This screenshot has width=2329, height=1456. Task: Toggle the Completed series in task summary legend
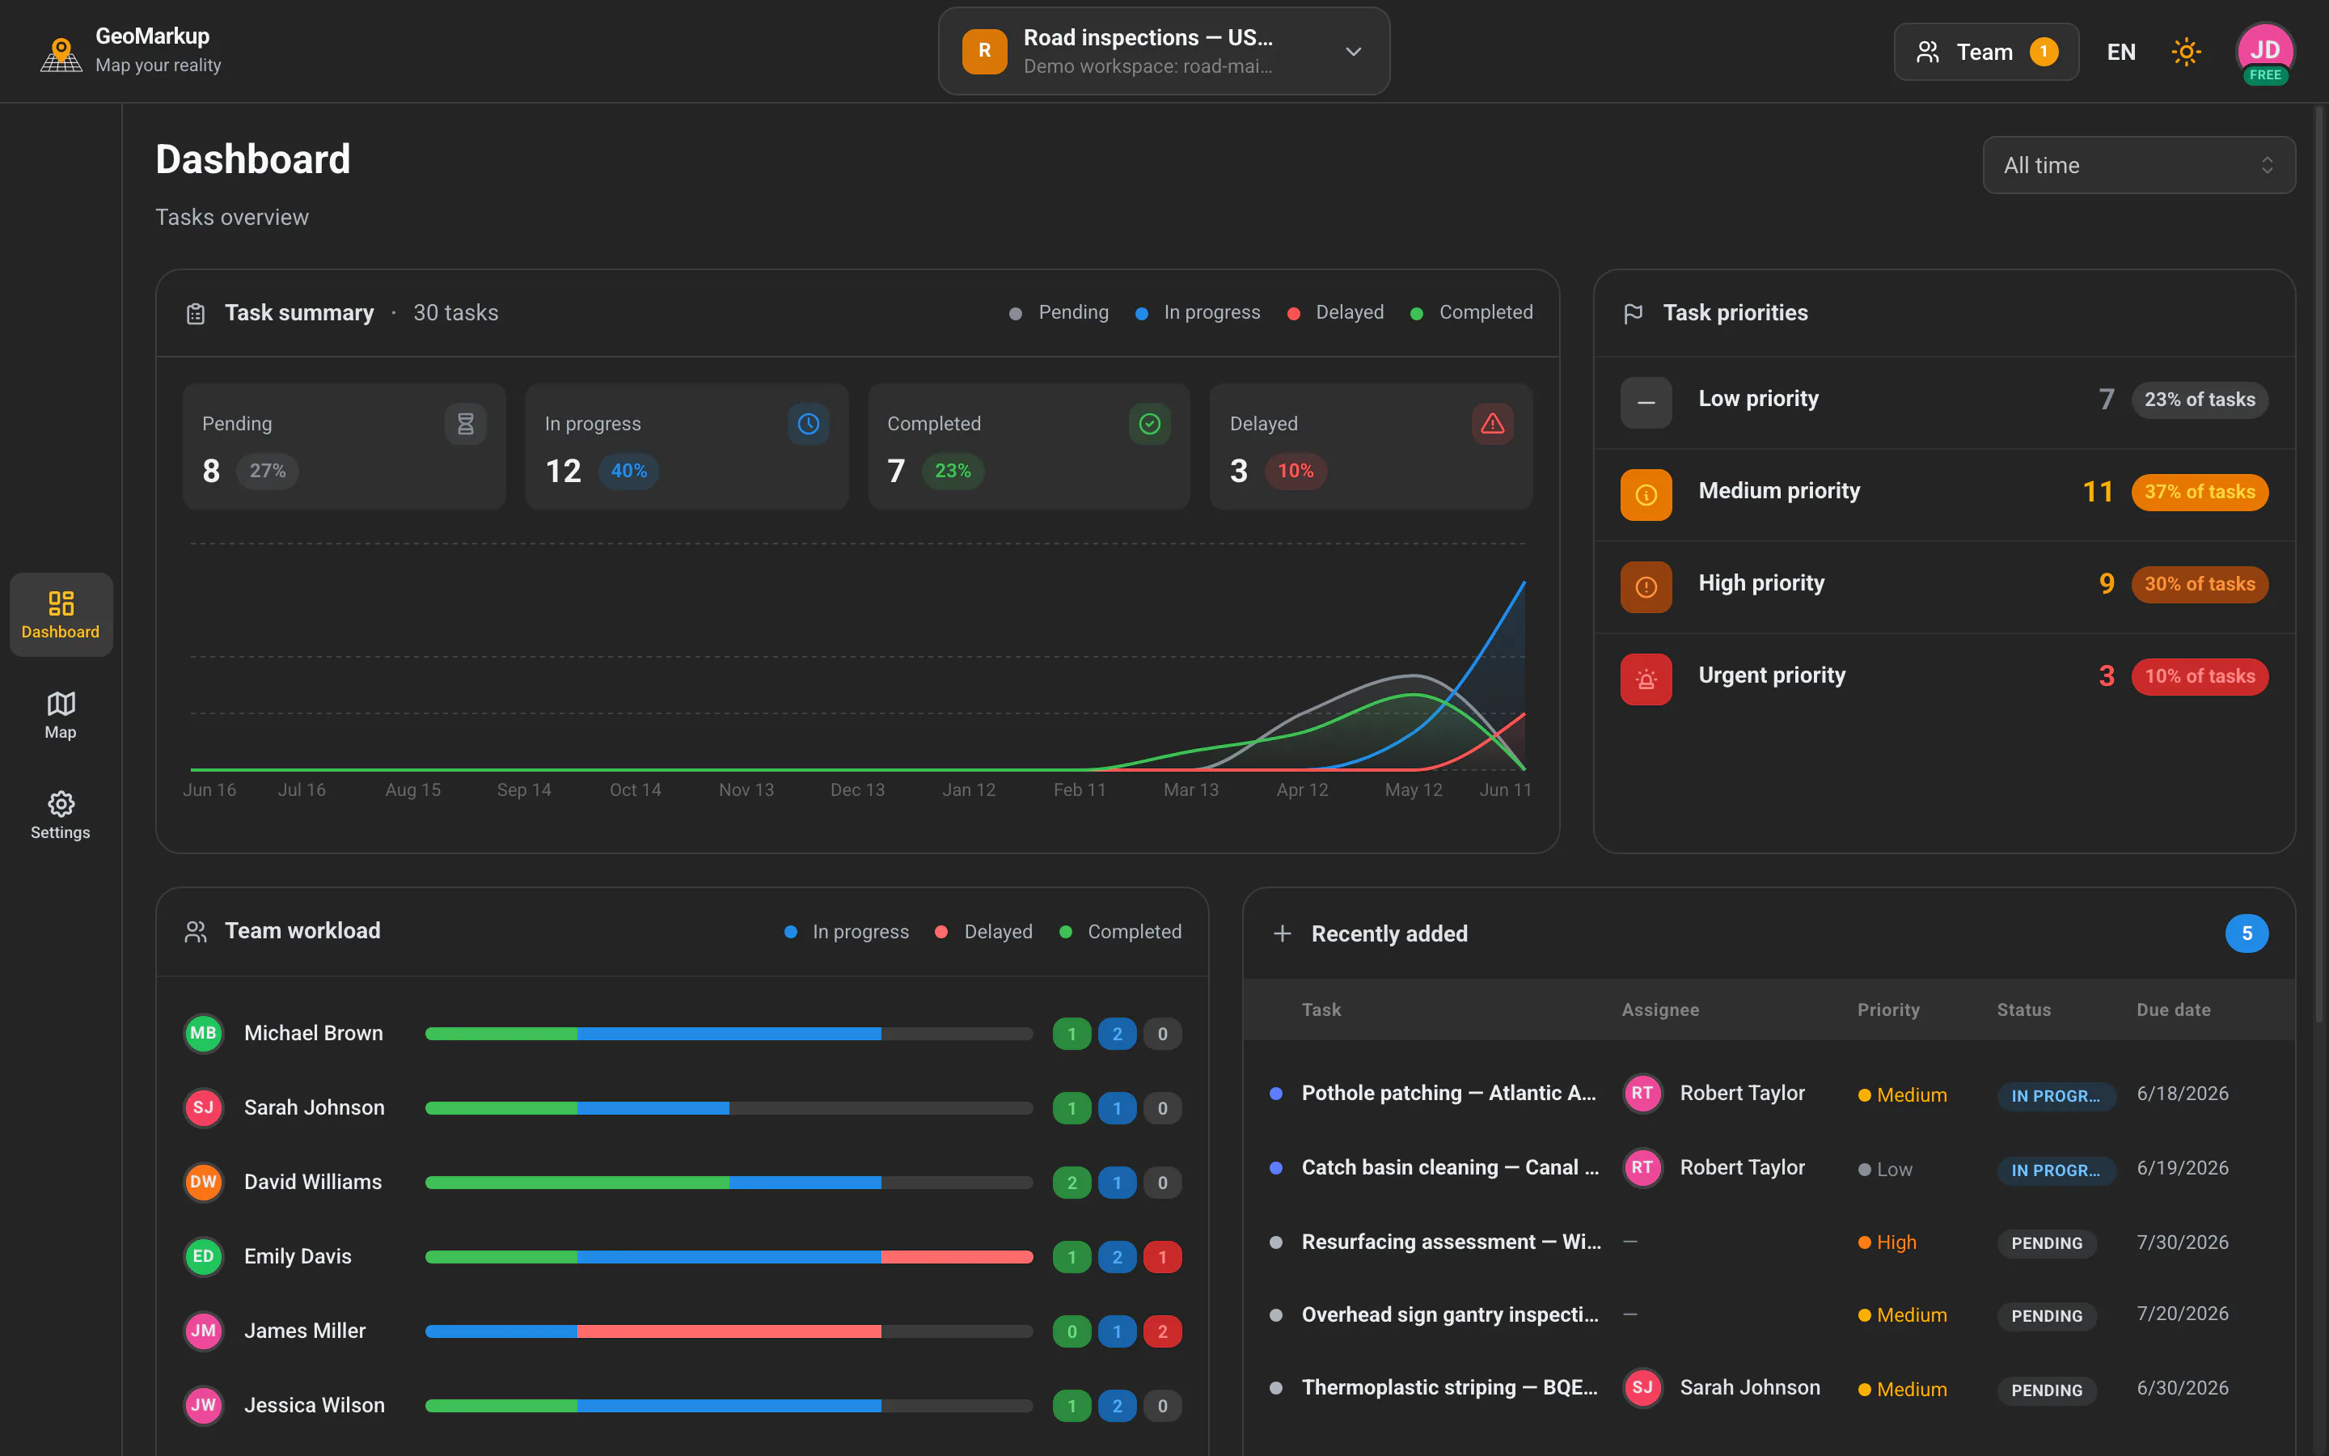1472,313
